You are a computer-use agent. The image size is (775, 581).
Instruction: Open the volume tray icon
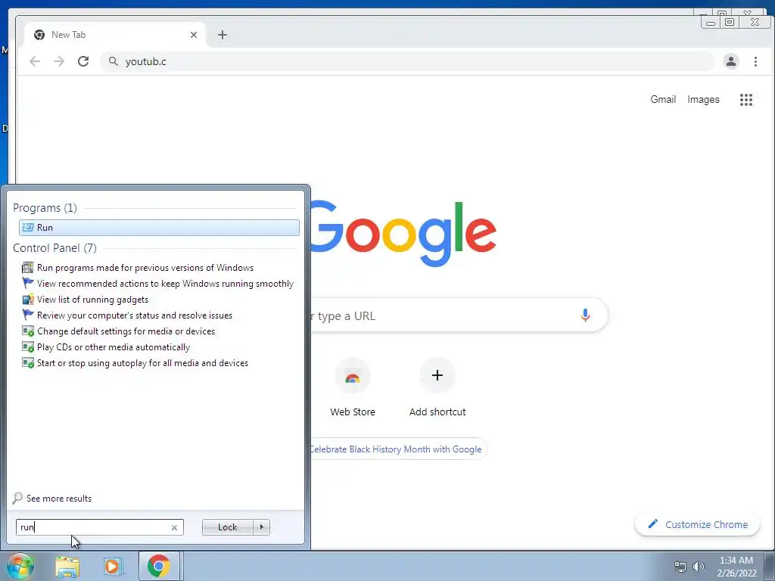[698, 567]
